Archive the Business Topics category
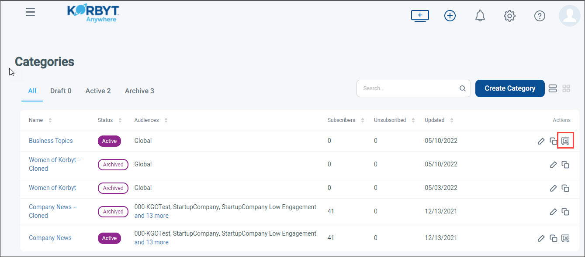This screenshot has width=585, height=257. pyautogui.click(x=565, y=141)
